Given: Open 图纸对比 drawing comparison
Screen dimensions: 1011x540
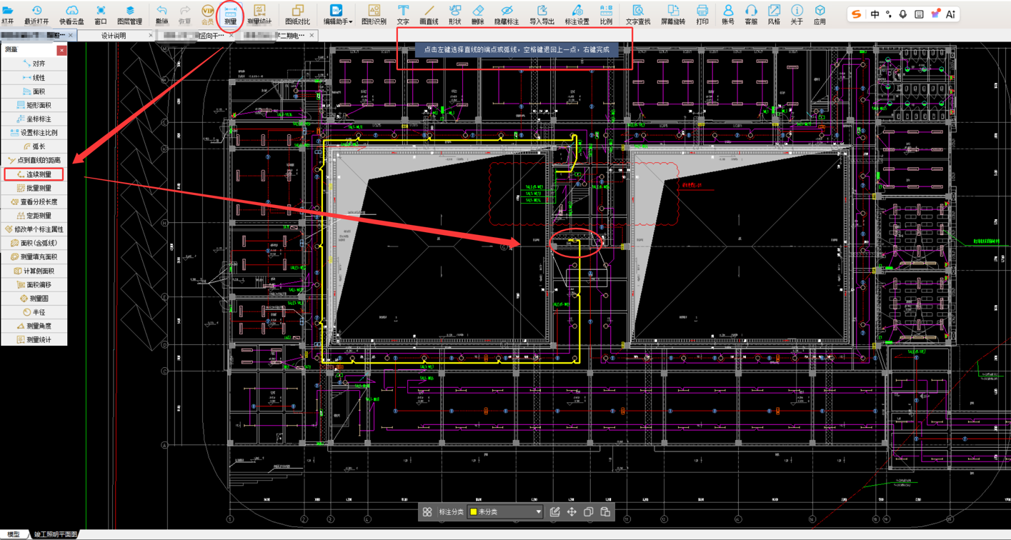Looking at the screenshot, I should point(297,14).
